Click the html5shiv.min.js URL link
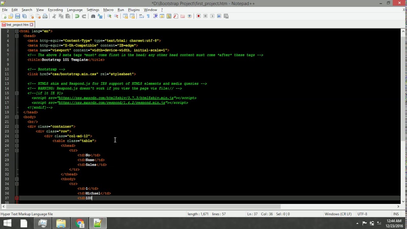407x229 pixels. 116,98
